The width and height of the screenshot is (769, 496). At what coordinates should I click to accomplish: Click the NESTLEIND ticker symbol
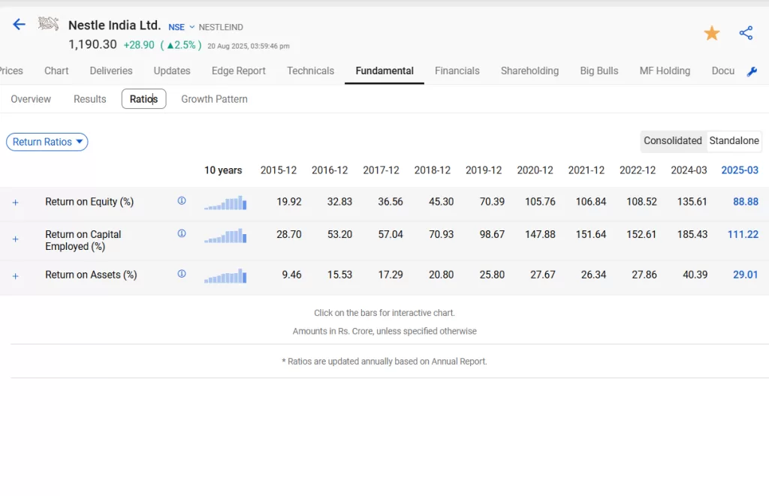(221, 27)
